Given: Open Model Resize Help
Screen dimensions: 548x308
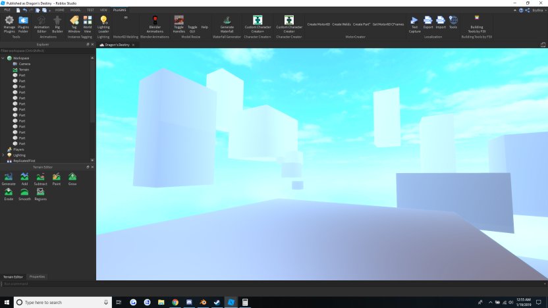Looking at the screenshot, I should coord(205,27).
